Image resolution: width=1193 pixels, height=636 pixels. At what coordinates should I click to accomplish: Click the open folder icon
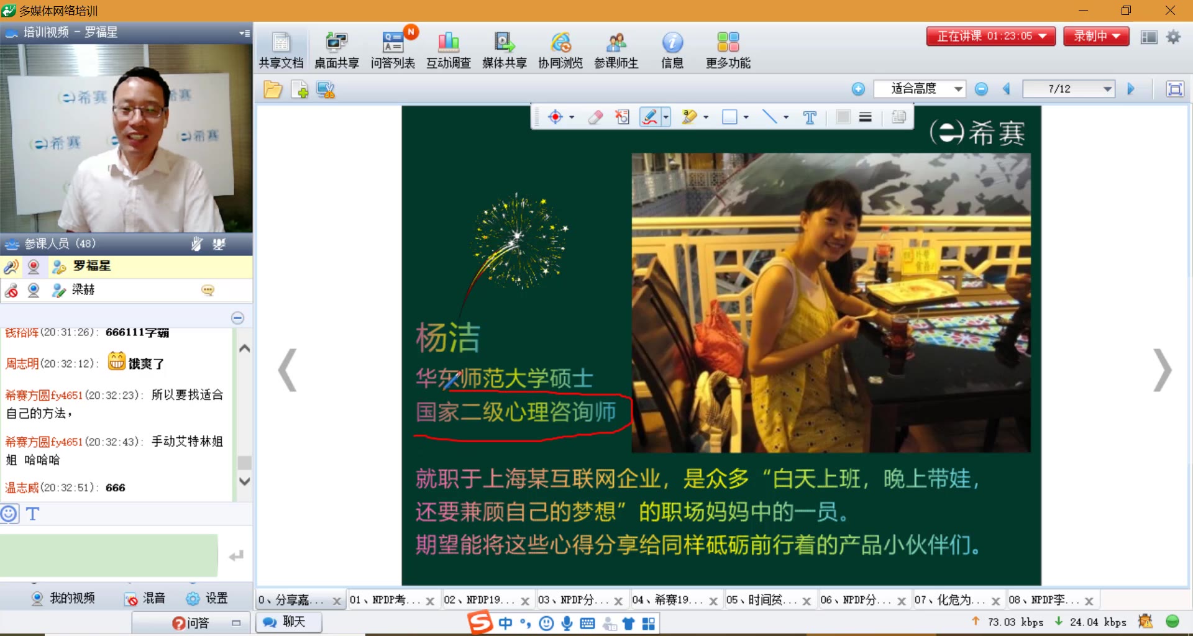pos(273,89)
